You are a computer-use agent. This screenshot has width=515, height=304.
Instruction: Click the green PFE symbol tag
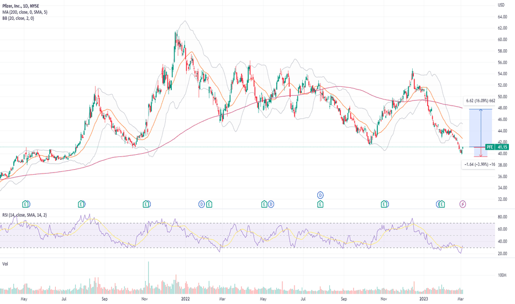(490, 147)
